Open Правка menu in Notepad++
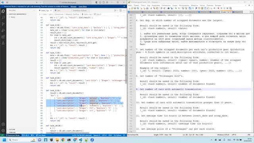This screenshot has width=254, height=143. tap(136, 5)
